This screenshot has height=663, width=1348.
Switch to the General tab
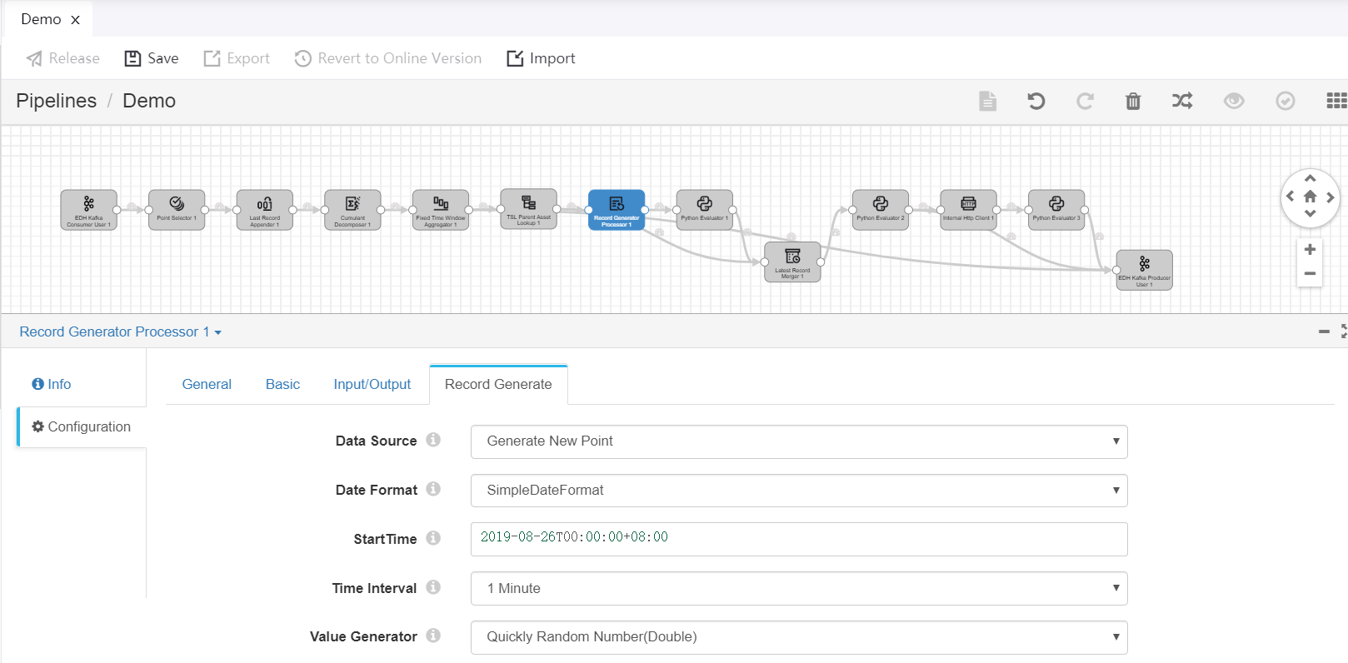pyautogui.click(x=207, y=384)
